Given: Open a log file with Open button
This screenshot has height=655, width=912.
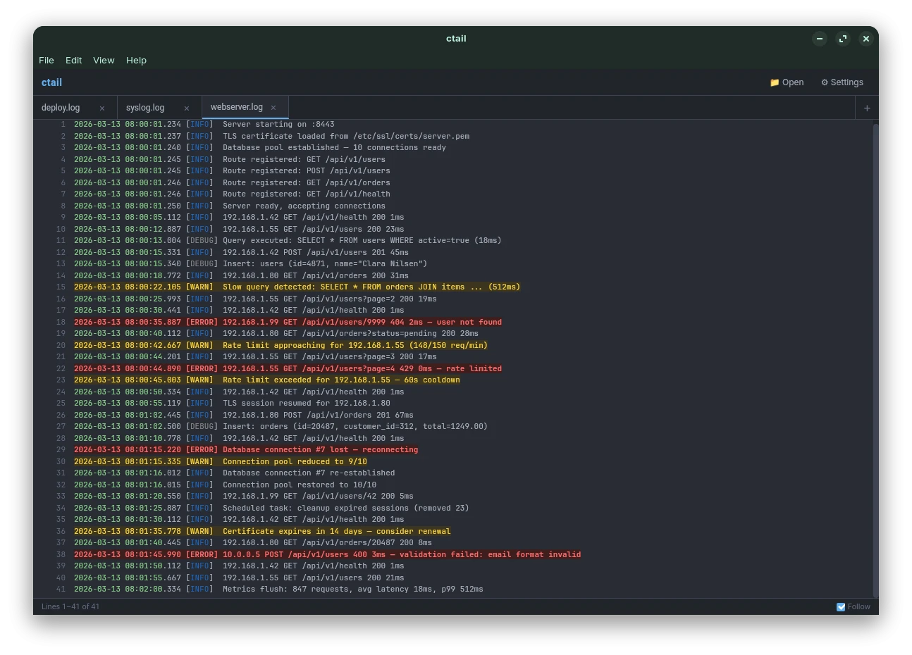Looking at the screenshot, I should (x=787, y=82).
